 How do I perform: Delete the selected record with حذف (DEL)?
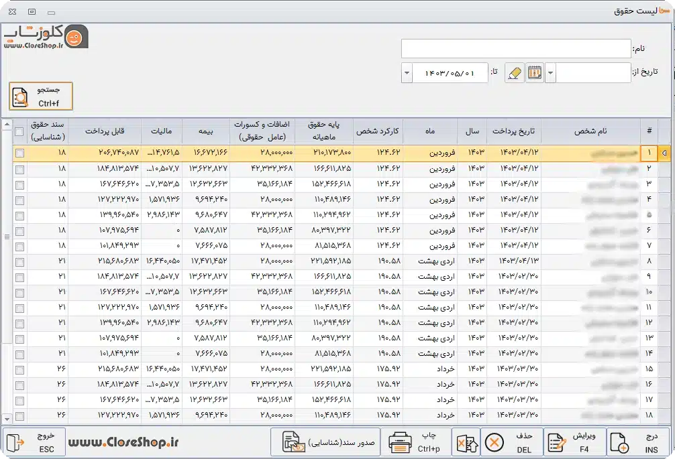[x=512, y=442]
